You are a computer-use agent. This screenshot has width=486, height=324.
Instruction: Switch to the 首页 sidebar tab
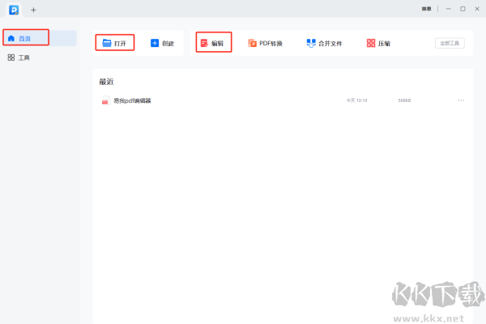pyautogui.click(x=40, y=38)
